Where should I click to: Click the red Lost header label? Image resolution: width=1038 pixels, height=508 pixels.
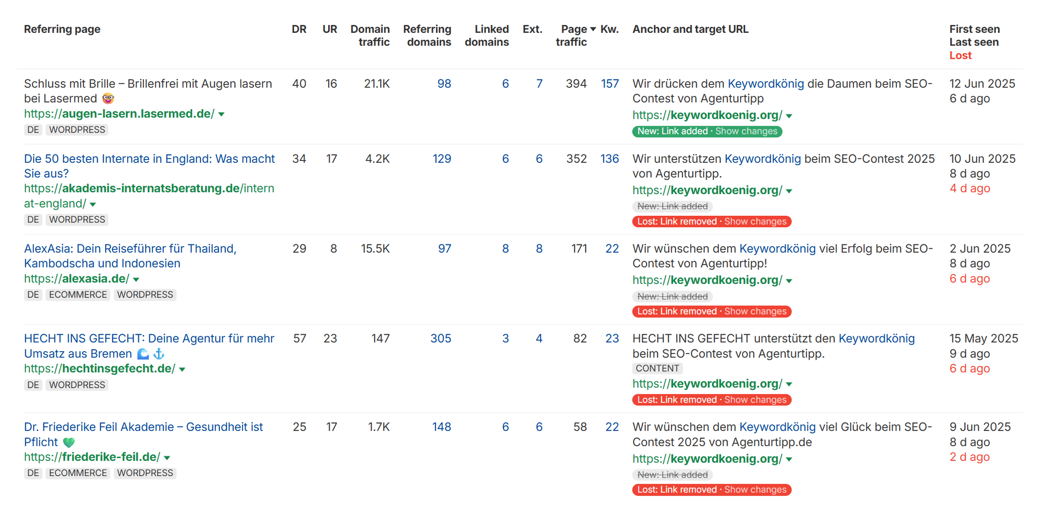(x=960, y=55)
